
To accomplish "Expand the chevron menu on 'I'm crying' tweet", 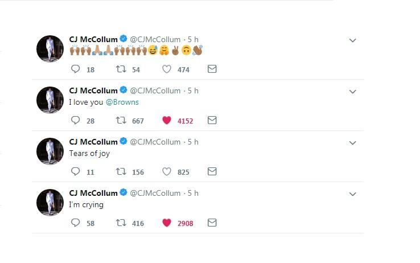I will (x=352, y=194).
